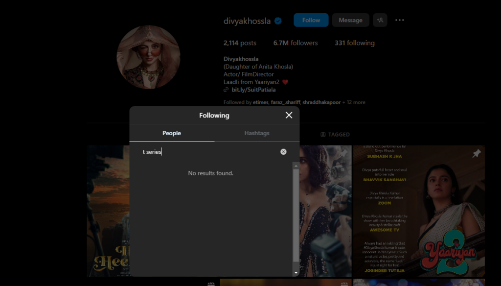Click the tagged icon beside TAGGED
Image resolution: width=501 pixels, height=286 pixels.
[323, 134]
